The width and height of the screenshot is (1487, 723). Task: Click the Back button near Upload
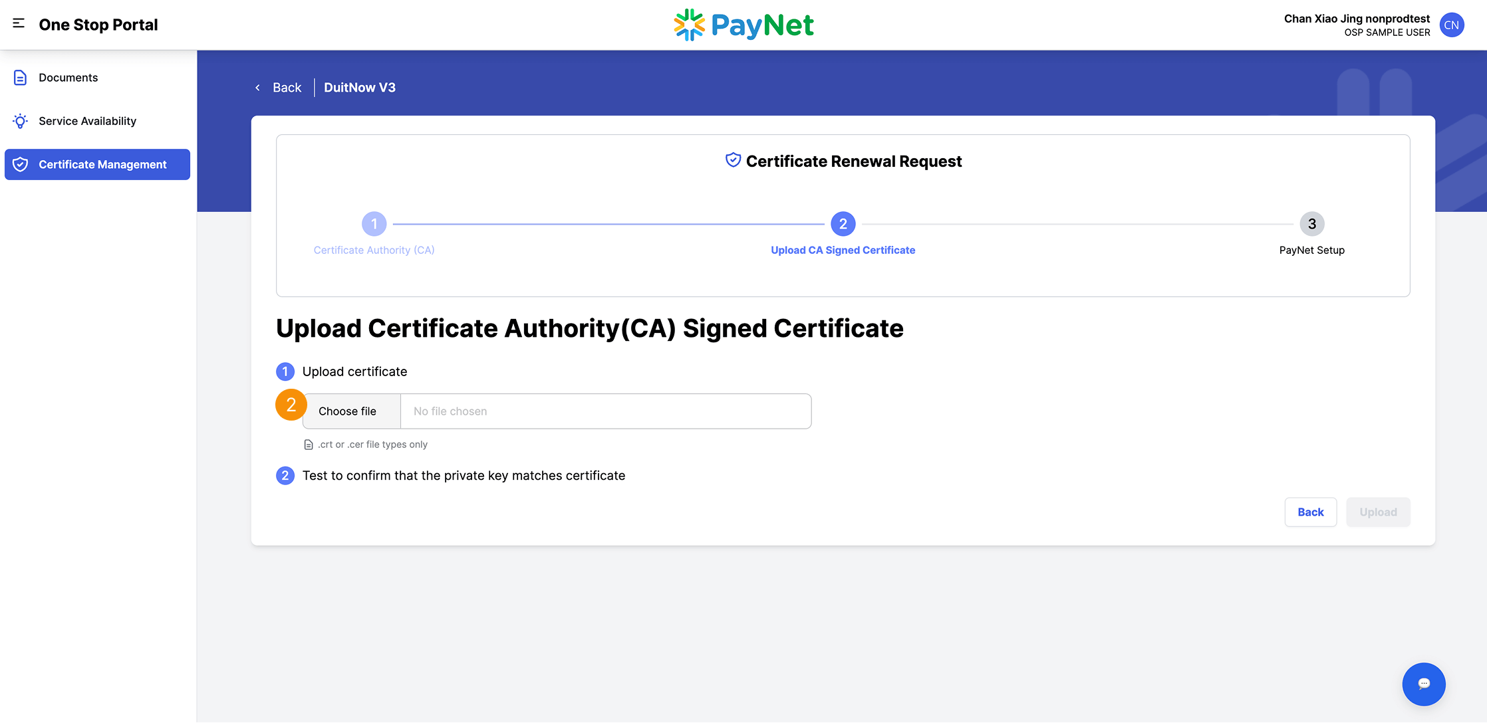pos(1310,512)
